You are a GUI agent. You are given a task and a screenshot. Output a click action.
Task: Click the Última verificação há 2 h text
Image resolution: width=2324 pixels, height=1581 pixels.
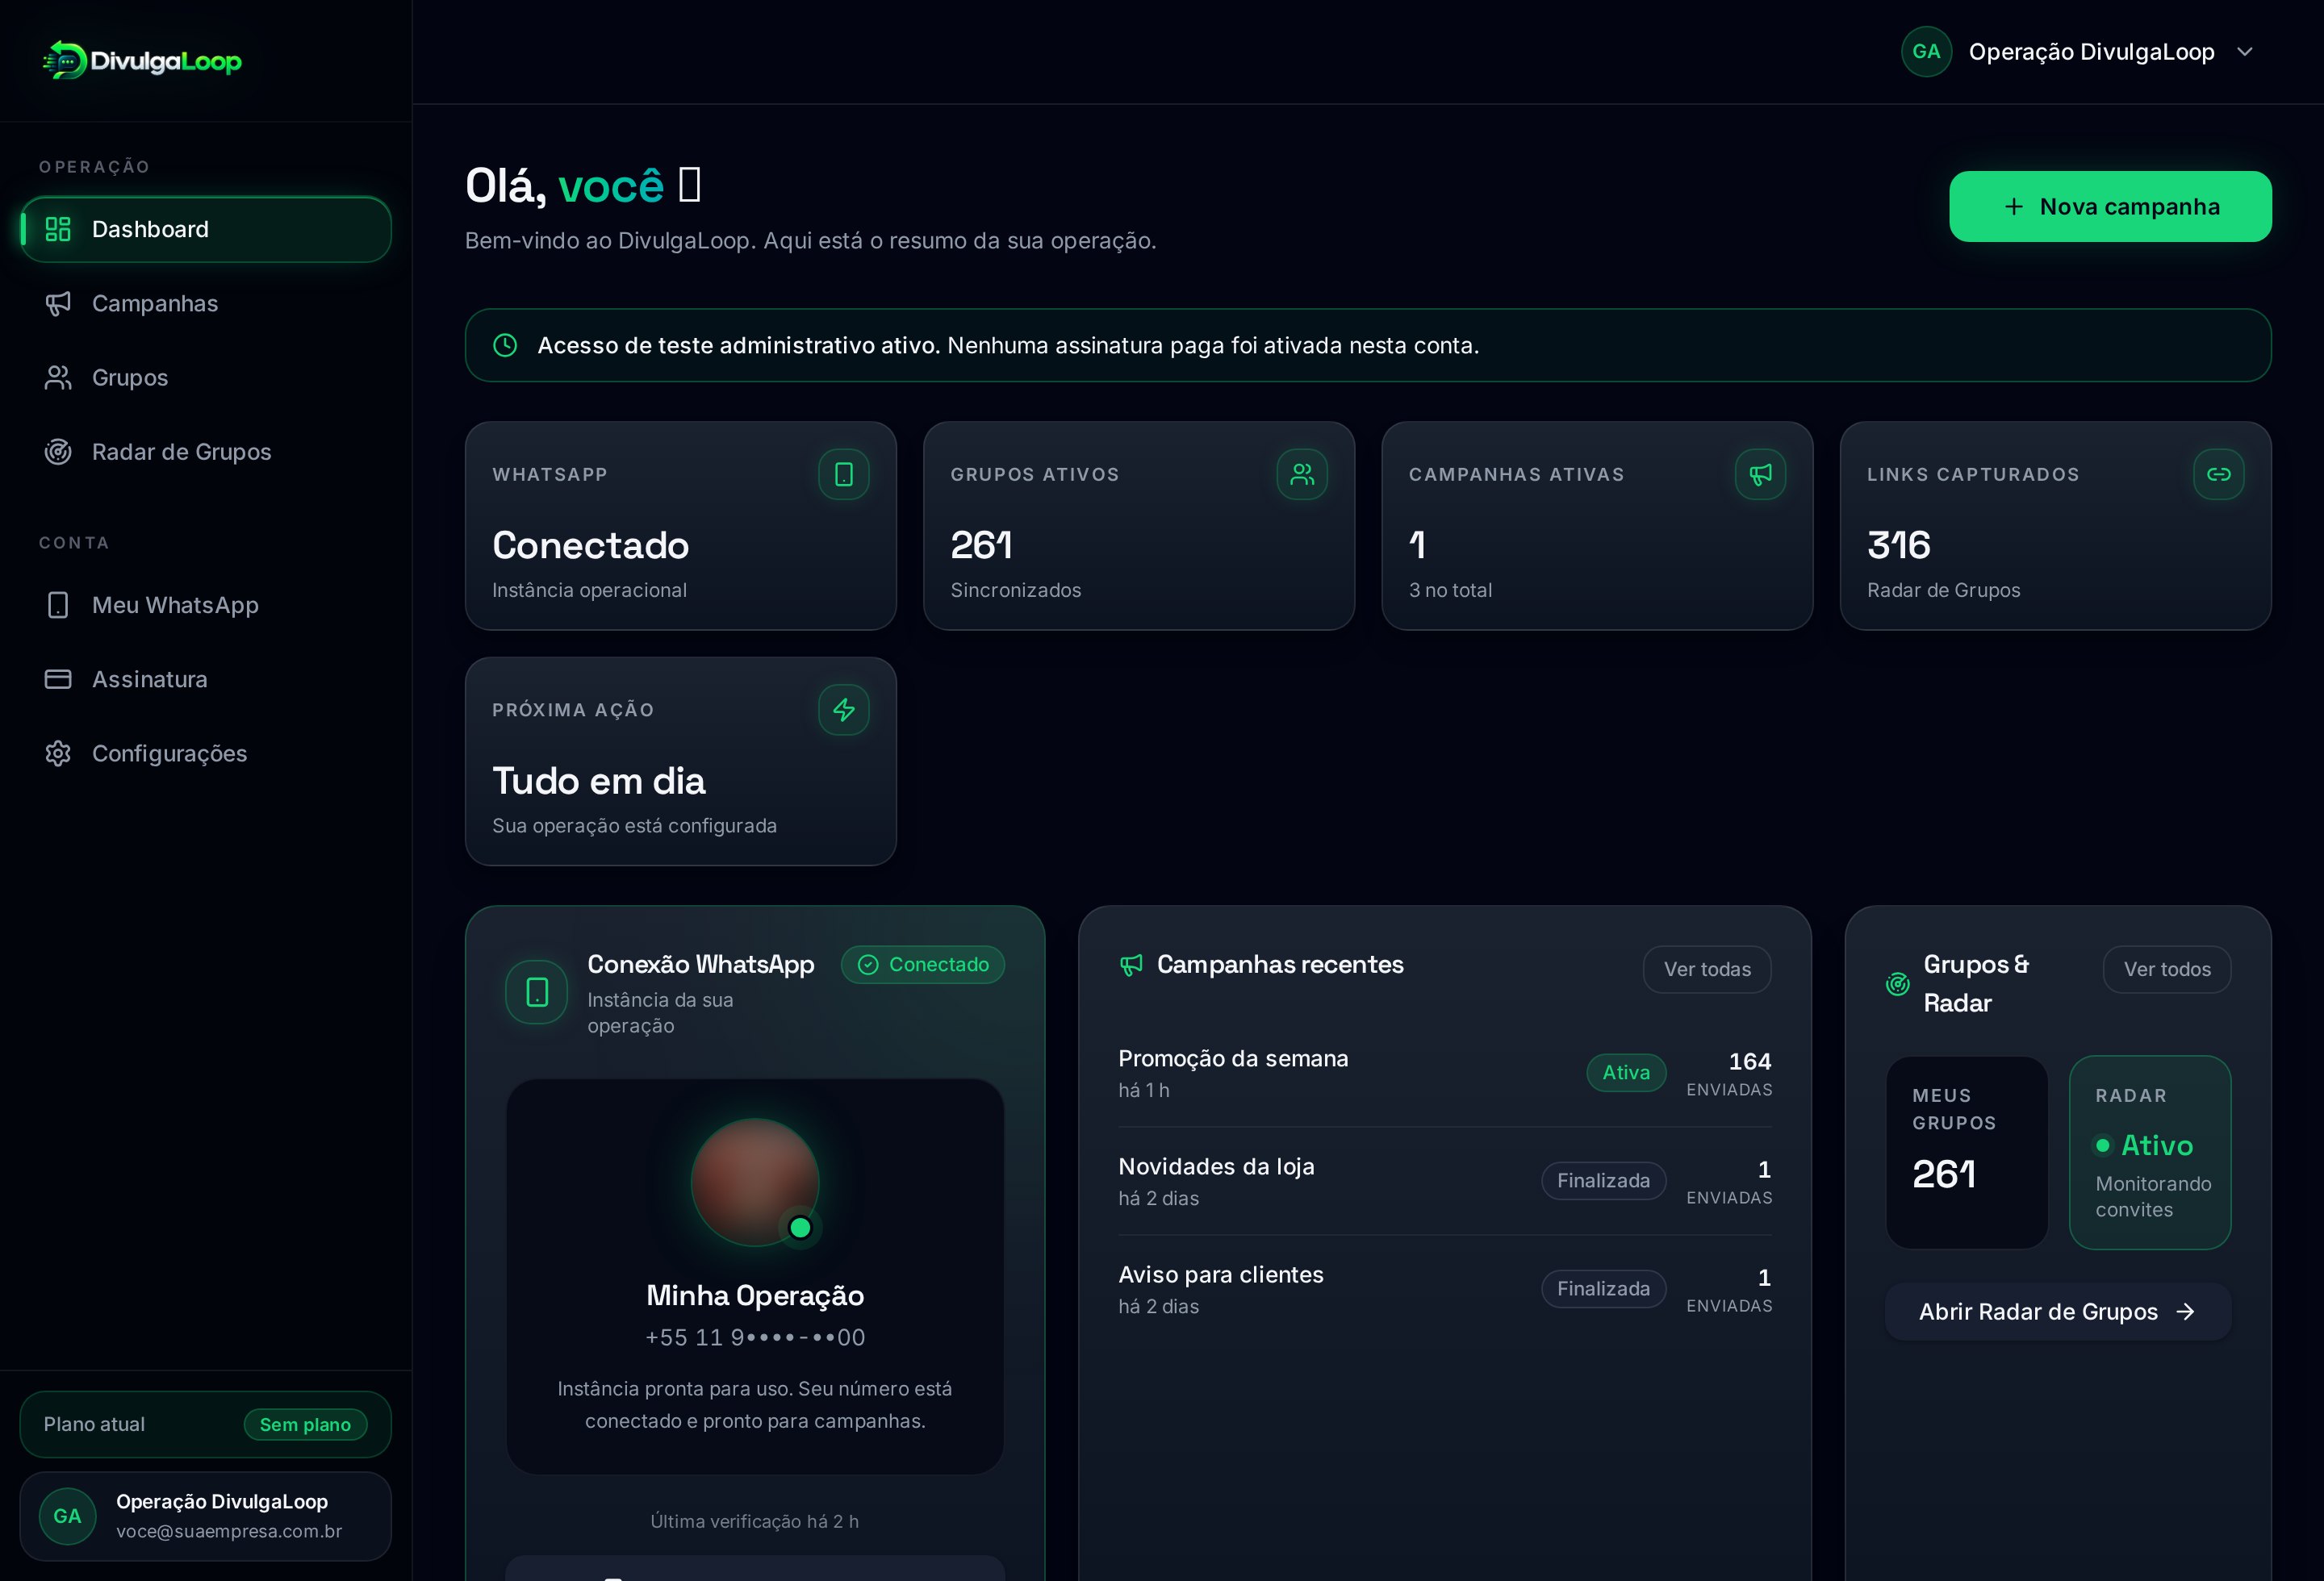click(x=755, y=1521)
